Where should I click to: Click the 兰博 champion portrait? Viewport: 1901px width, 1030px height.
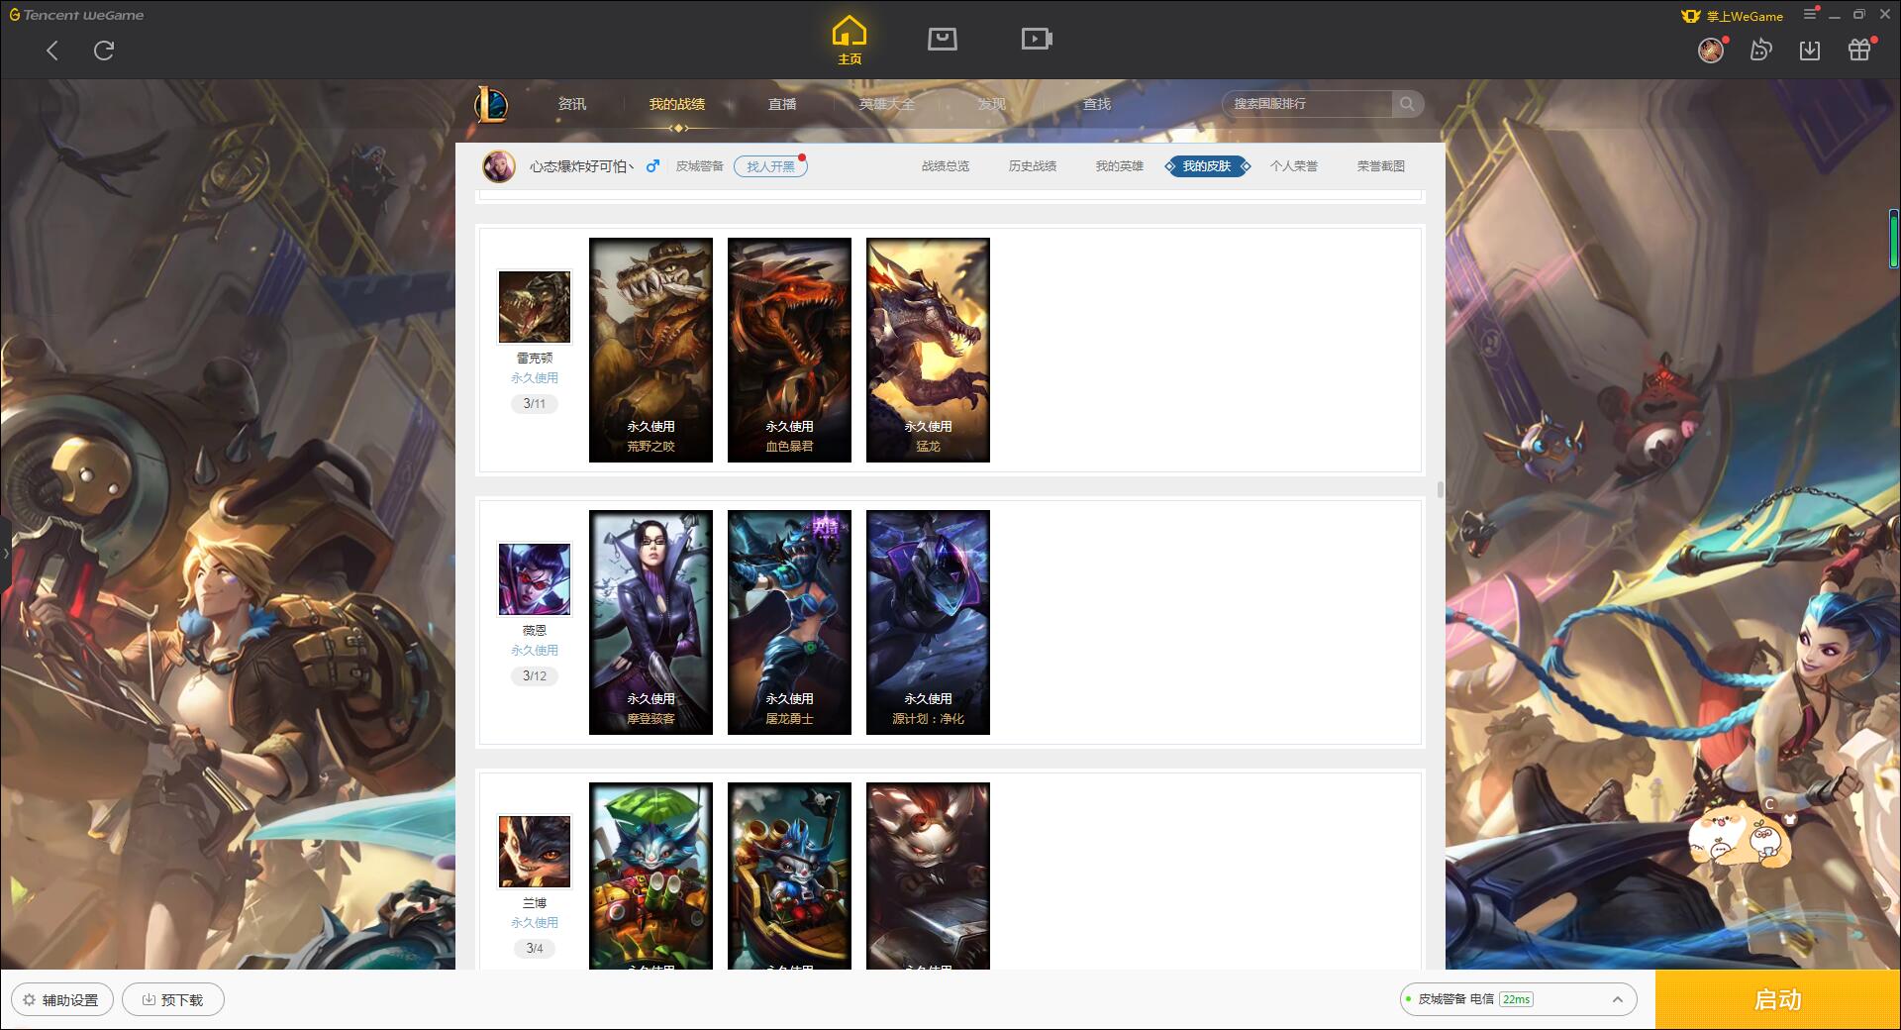(535, 852)
